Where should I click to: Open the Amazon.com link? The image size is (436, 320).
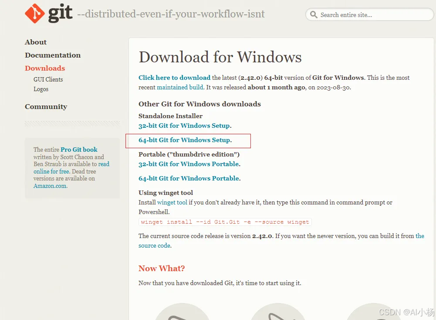(51, 186)
